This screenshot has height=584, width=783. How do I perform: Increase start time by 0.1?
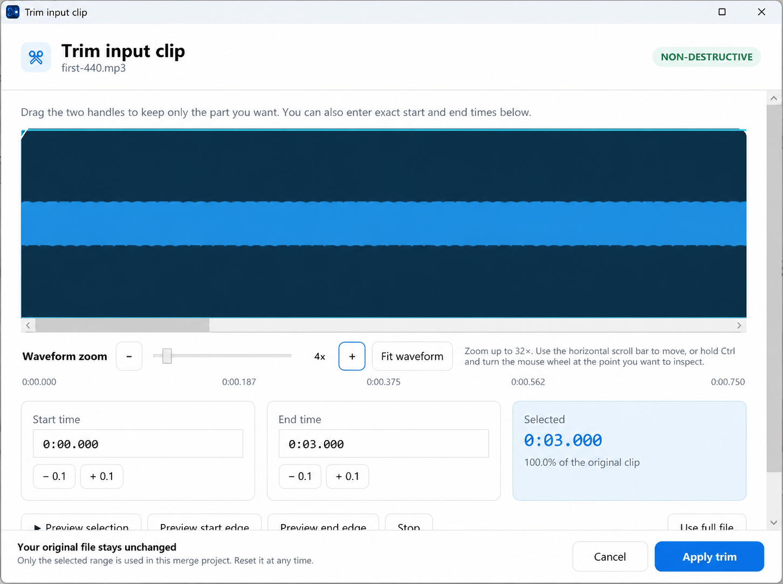[x=102, y=477]
